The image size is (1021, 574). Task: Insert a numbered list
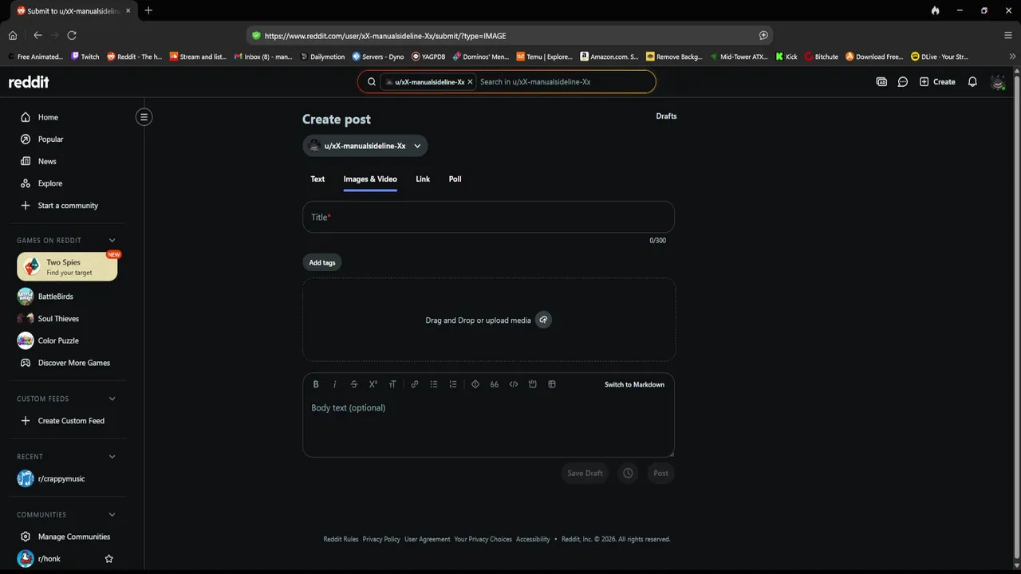[453, 384]
